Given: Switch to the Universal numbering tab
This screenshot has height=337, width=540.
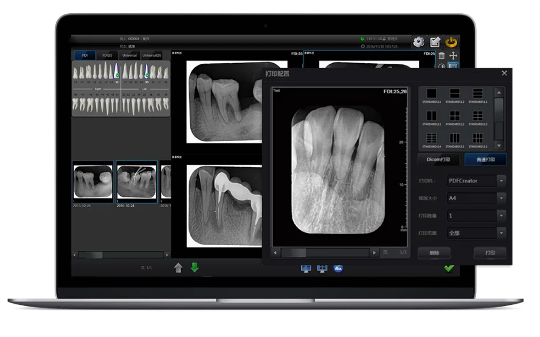Looking at the screenshot, I should [x=130, y=55].
